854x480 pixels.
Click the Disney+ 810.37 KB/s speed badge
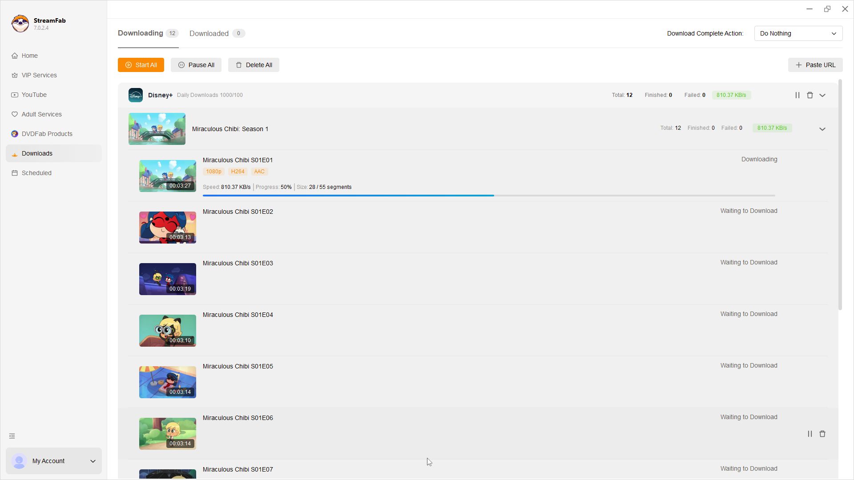click(731, 95)
